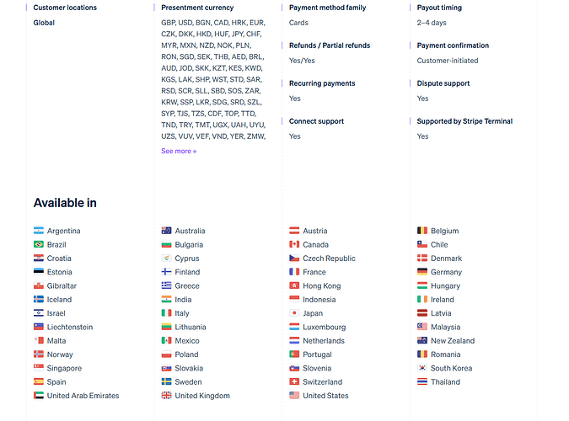This screenshot has width=569, height=421.
Task: Click the Argentina flag icon
Action: click(x=39, y=231)
